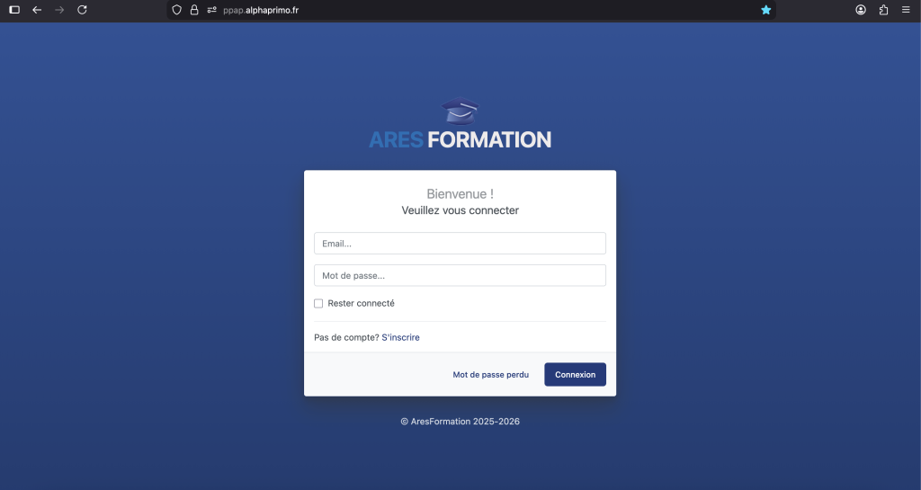The width and height of the screenshot is (921, 490).
Task: Reload the page with the refresh icon
Action: (82, 10)
